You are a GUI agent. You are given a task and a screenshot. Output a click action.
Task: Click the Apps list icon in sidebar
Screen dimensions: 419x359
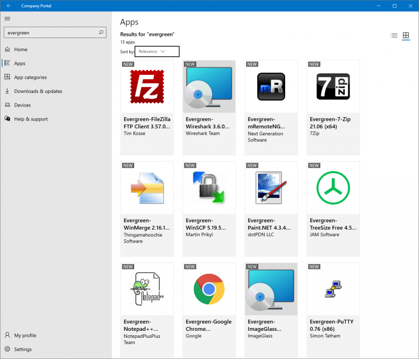[7, 63]
